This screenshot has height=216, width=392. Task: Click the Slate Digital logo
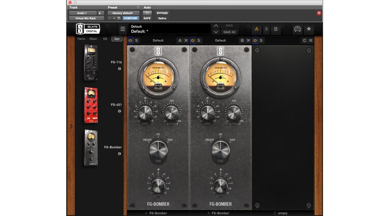(88, 29)
